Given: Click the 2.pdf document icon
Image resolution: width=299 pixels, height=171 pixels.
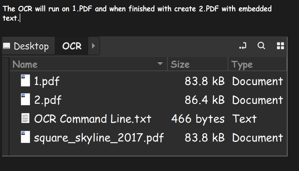Looking at the screenshot, I should [25, 100].
